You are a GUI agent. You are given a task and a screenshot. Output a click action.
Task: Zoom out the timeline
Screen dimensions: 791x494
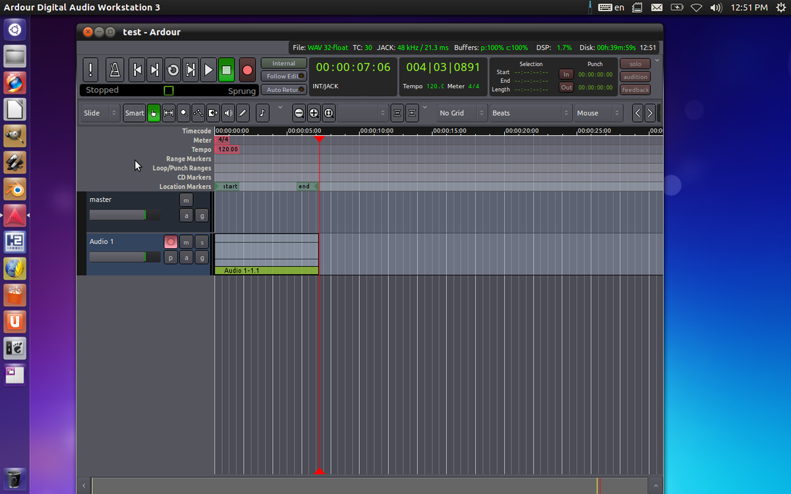[x=299, y=113]
